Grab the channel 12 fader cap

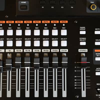(9, 64)
